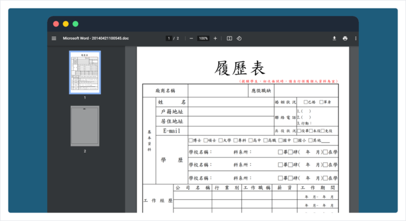Click the current page number field

(169, 39)
